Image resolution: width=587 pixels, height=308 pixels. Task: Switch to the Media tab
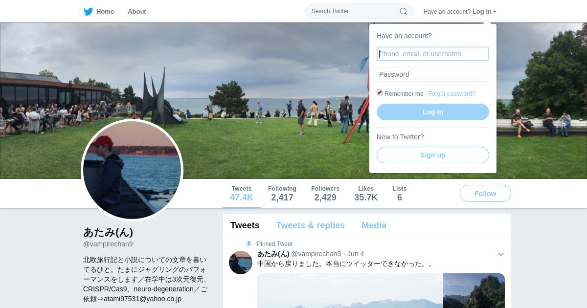tap(374, 225)
